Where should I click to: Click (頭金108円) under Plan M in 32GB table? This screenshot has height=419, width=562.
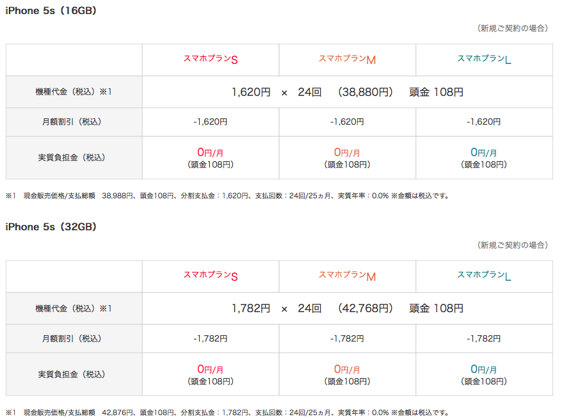(x=347, y=382)
